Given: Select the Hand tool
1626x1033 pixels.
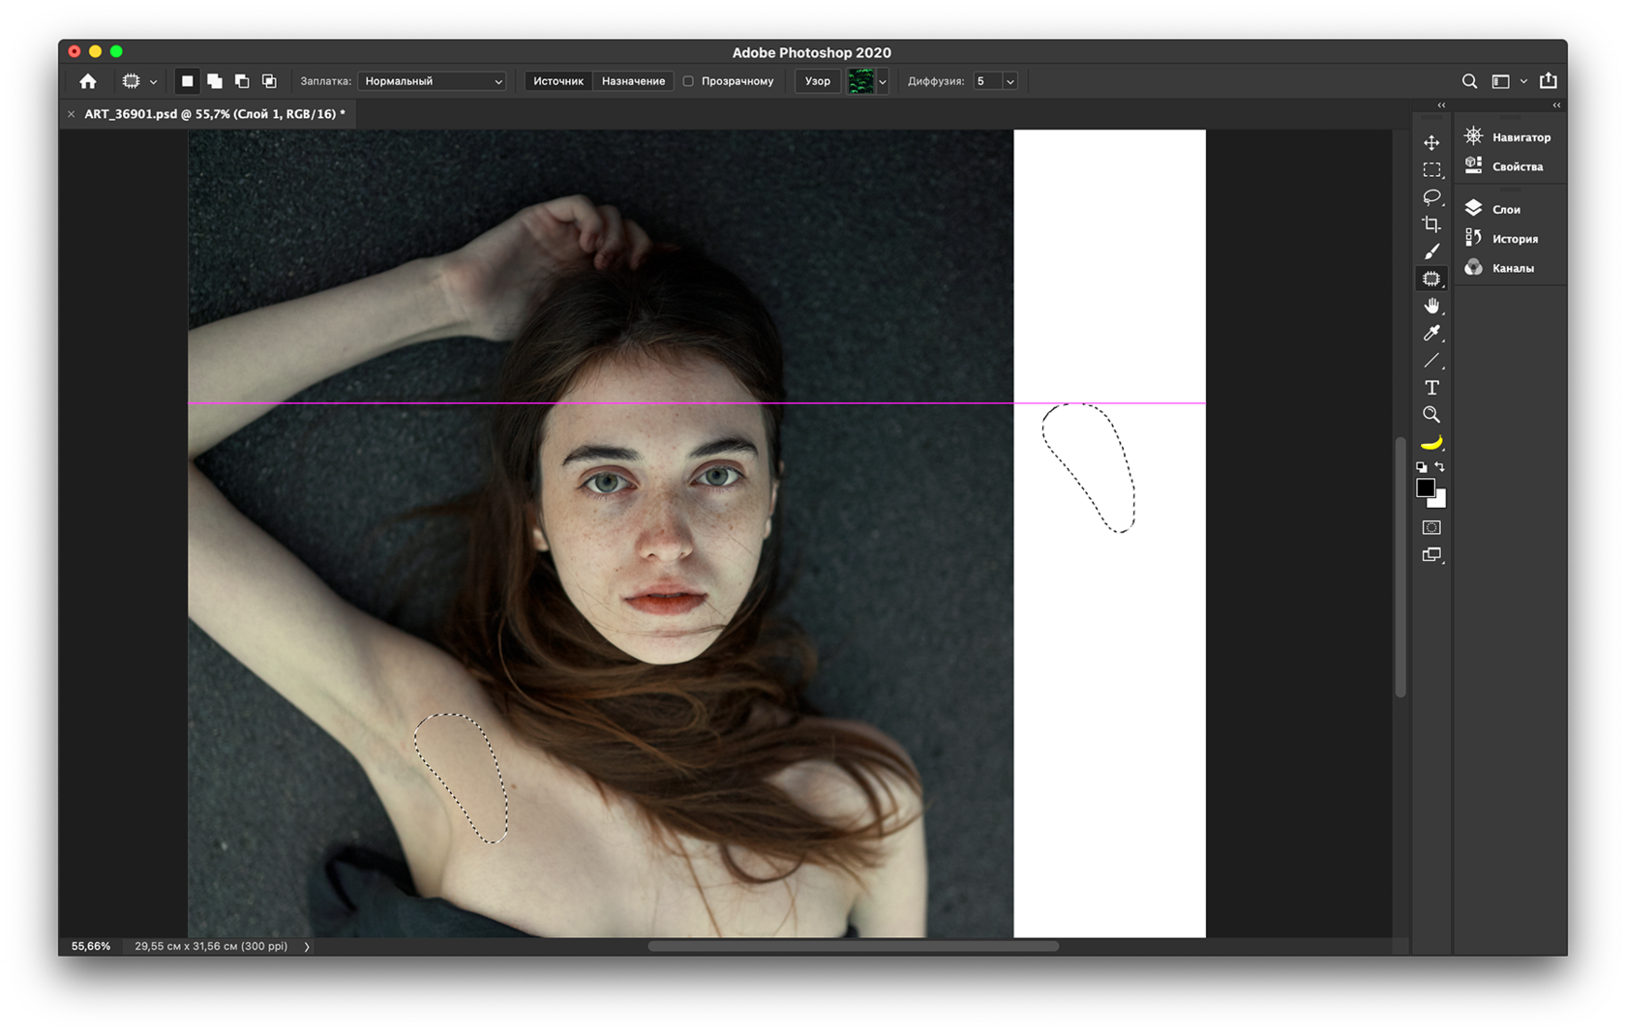Looking at the screenshot, I should [x=1431, y=306].
